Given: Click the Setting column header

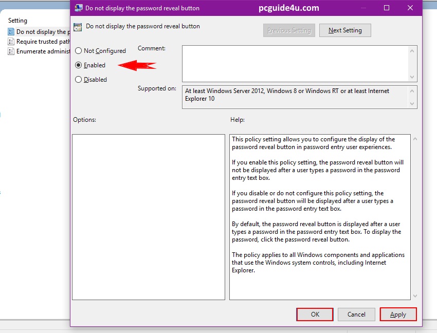Looking at the screenshot, I should pyautogui.click(x=18, y=21).
